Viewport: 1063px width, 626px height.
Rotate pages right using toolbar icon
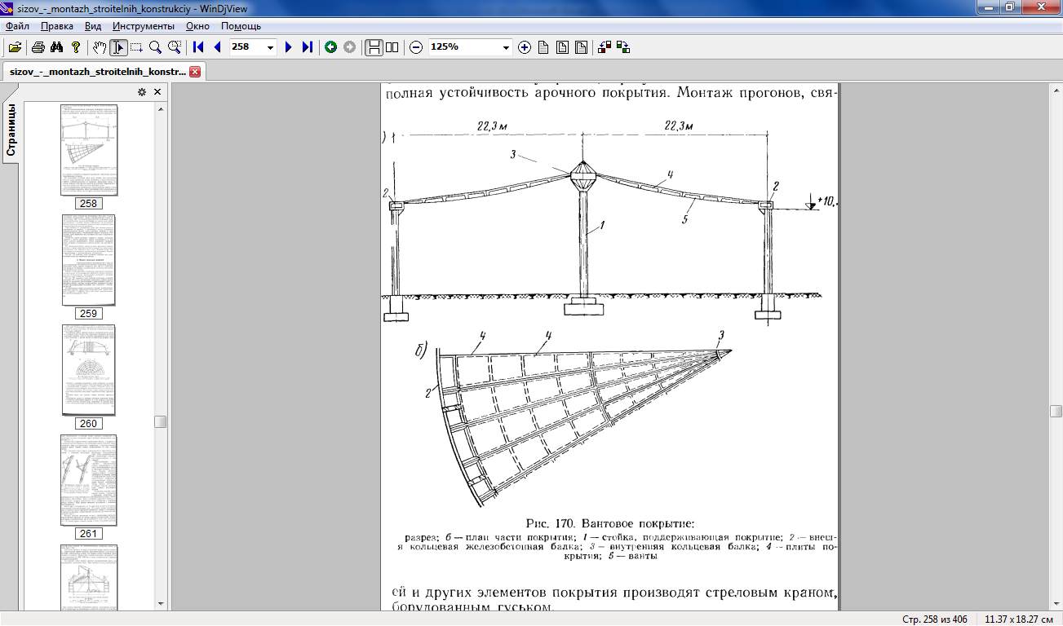tap(623, 47)
